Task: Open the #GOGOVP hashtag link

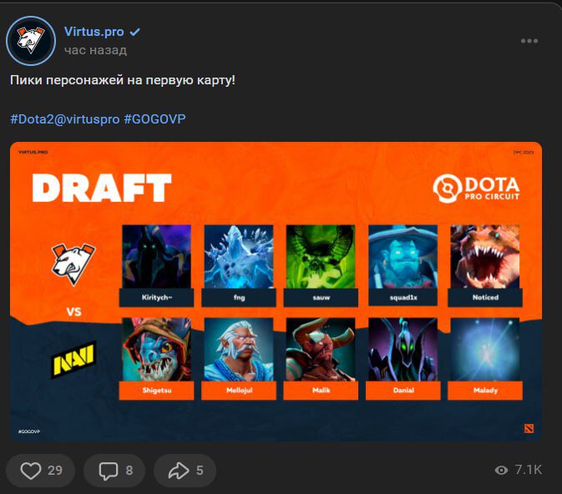Action: [154, 119]
